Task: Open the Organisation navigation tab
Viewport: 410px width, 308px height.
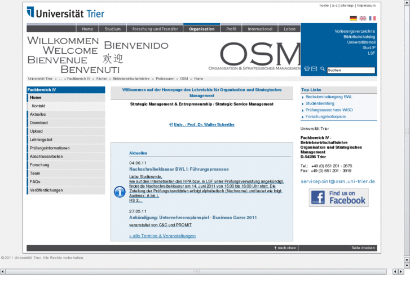Action: pos(201,29)
